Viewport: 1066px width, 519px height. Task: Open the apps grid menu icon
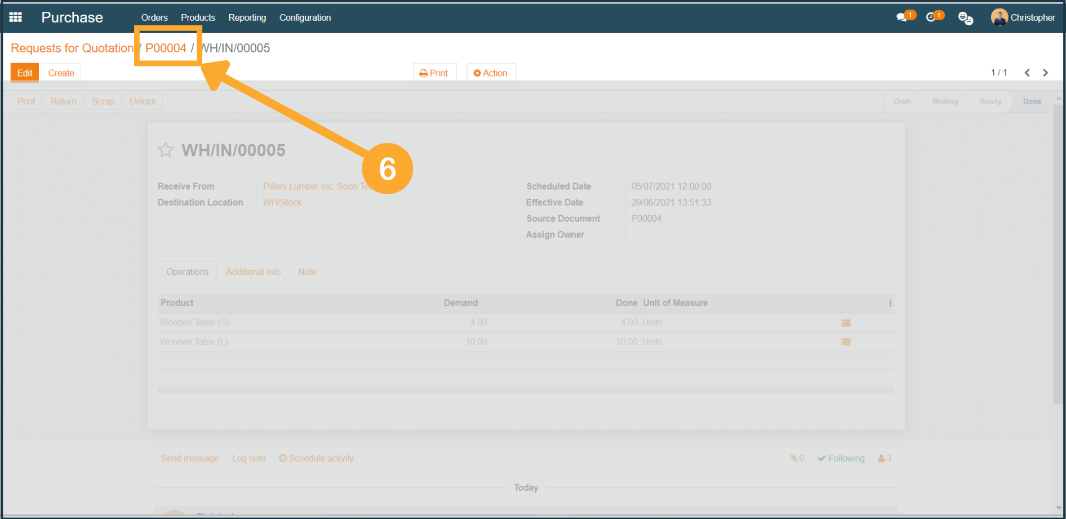pyautogui.click(x=16, y=17)
